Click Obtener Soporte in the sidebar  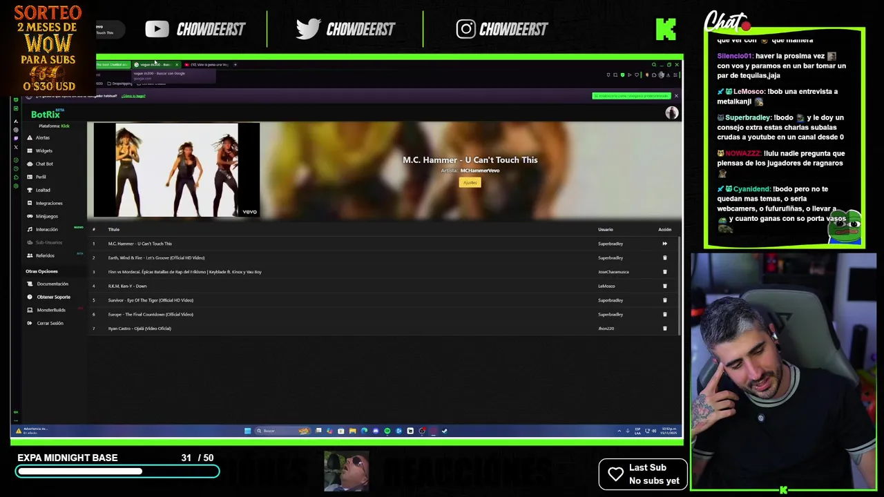coord(53,297)
